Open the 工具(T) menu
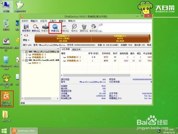This screenshot has height=134, width=178. click(53, 21)
